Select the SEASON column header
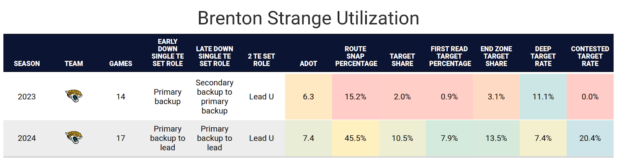This screenshot has height=160, width=617. [27, 63]
